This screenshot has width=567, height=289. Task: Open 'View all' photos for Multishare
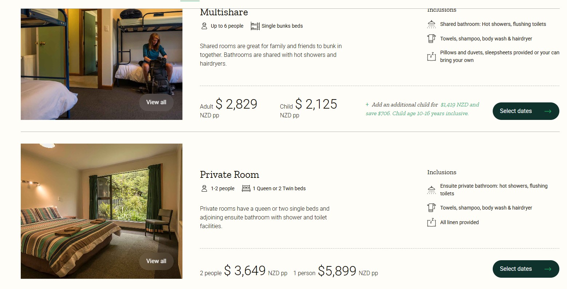[x=156, y=102]
